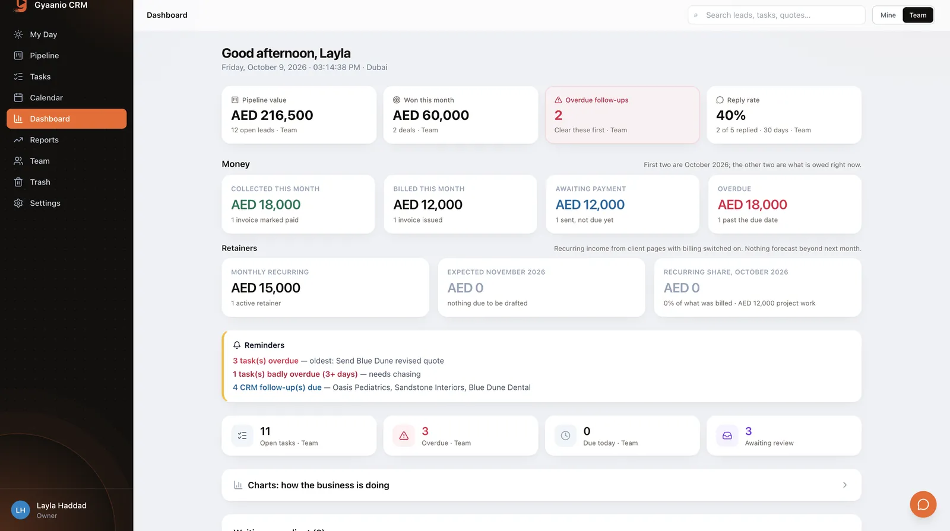Screen dimensions: 950x531
Task: Click the Overdue follow-ups warning icon
Action: 558,100
